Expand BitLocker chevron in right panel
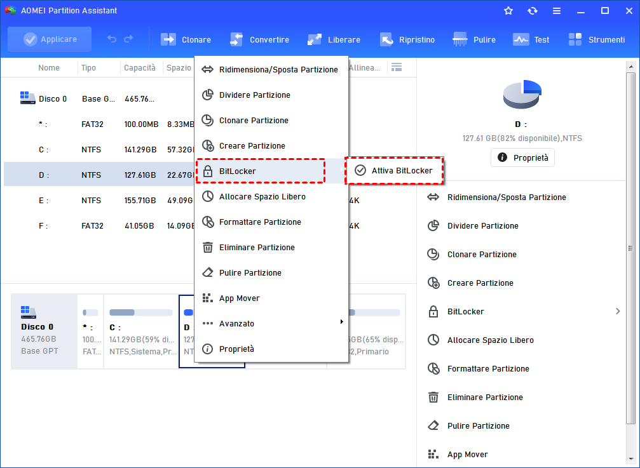Screen dimensions: 640x468 tap(618, 311)
